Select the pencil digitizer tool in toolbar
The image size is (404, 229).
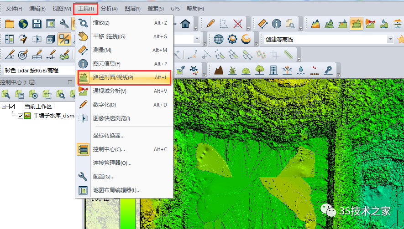[x=210, y=24]
